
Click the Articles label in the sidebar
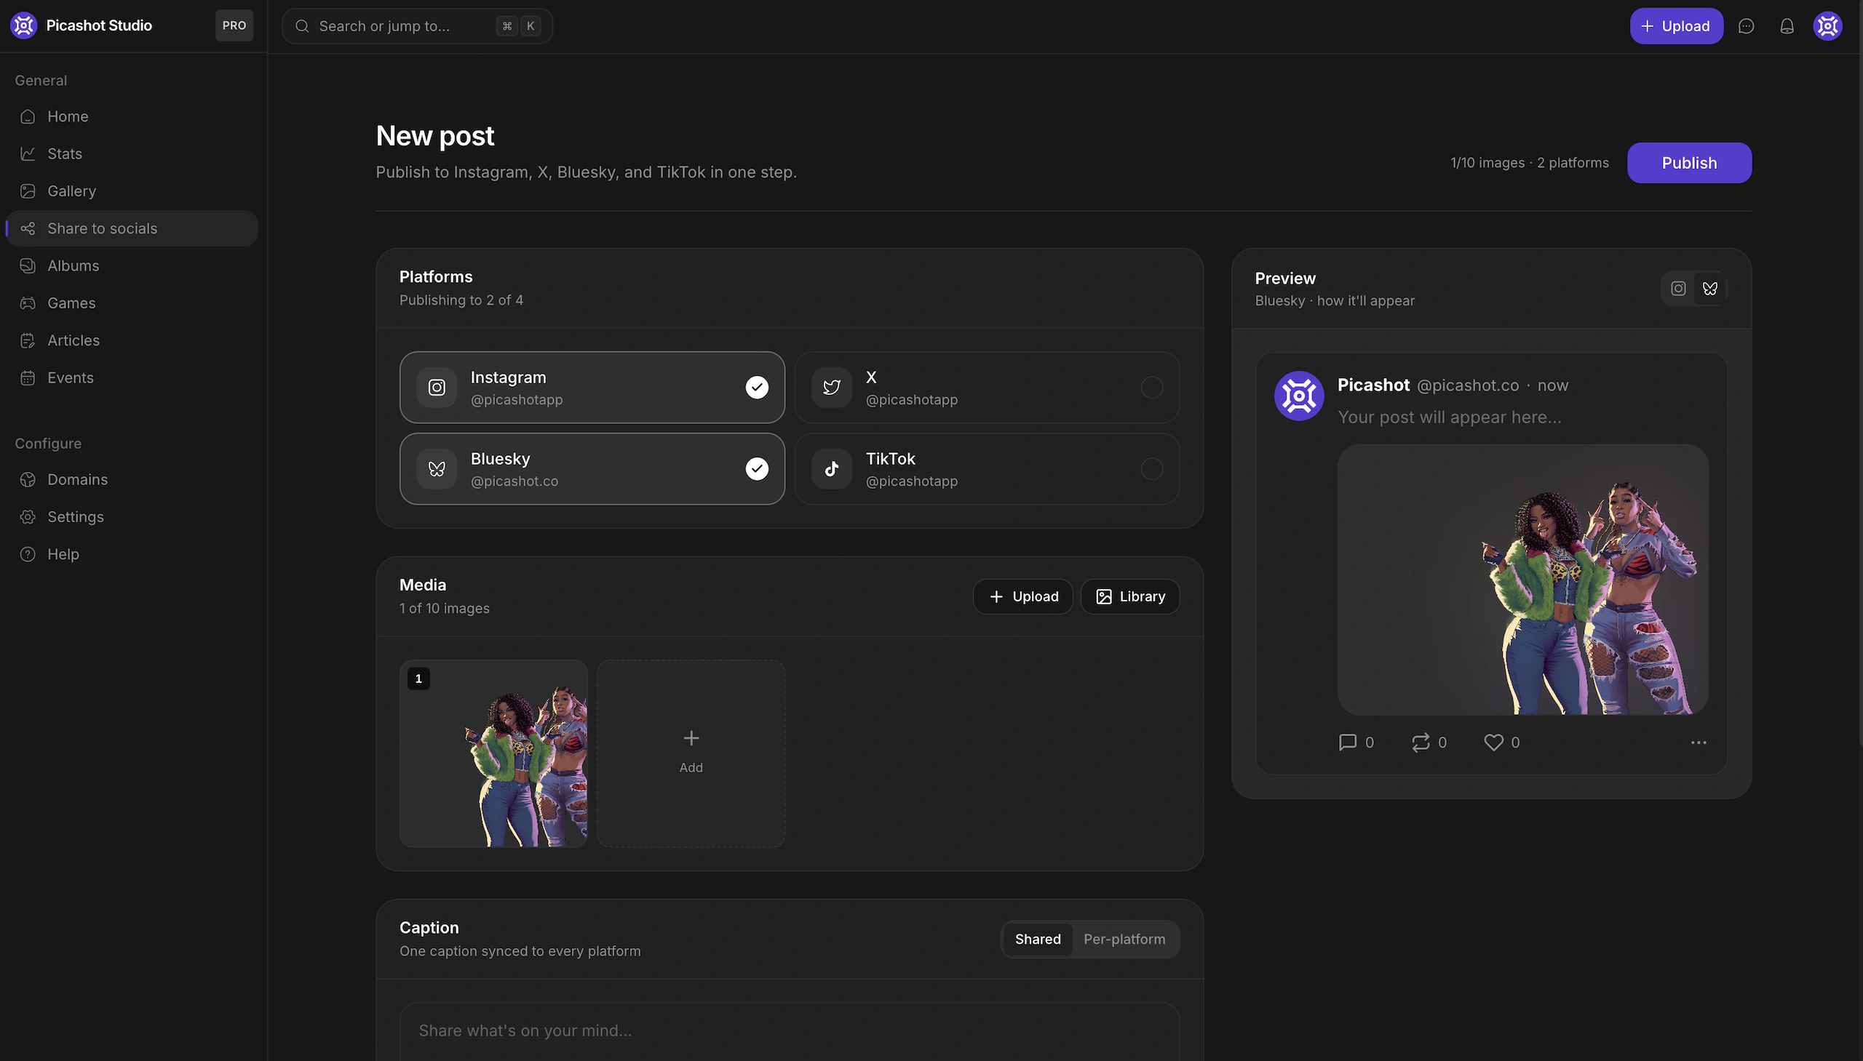74,340
